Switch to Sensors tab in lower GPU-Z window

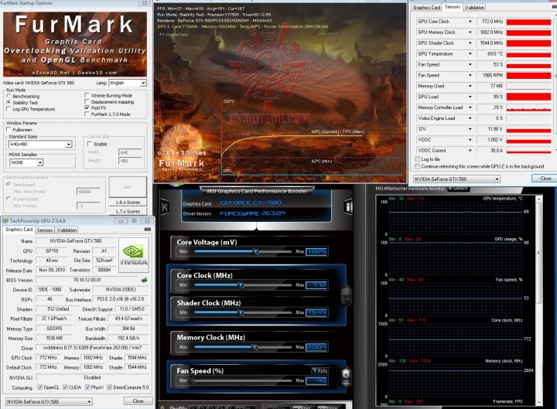pos(45,230)
